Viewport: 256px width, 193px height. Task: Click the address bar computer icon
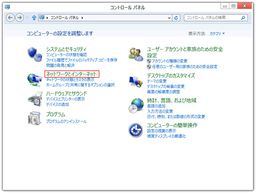click(x=41, y=17)
